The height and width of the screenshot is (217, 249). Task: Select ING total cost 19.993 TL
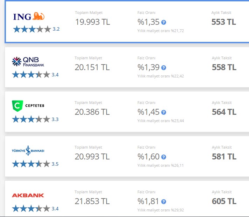[93, 22]
